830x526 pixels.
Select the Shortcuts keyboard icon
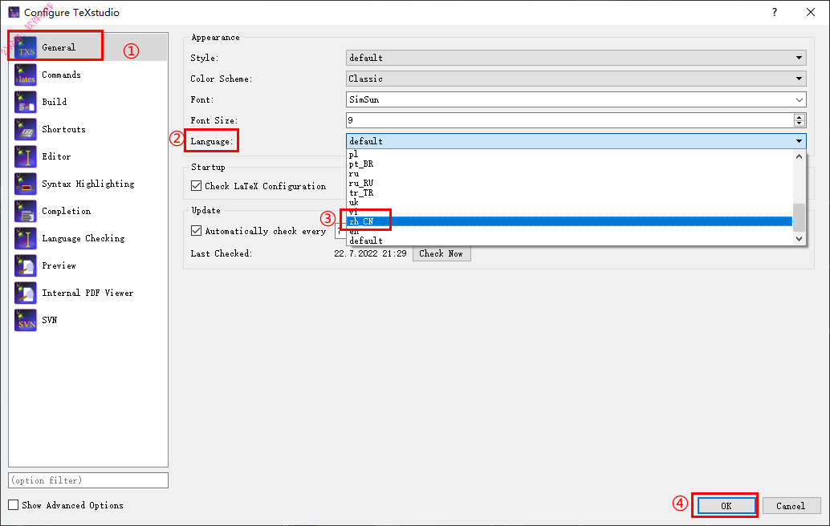tap(26, 129)
